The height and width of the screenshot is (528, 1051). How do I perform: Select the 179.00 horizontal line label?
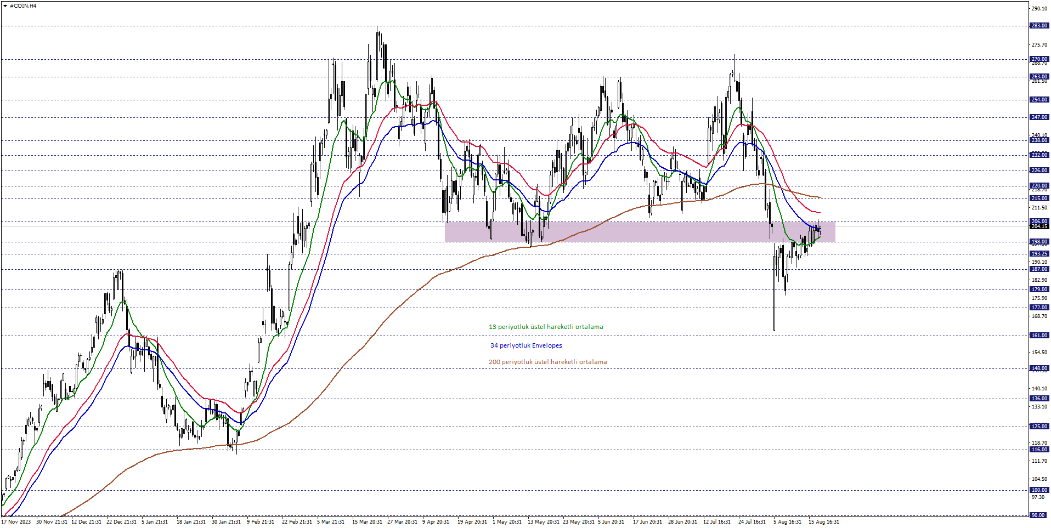[1039, 289]
